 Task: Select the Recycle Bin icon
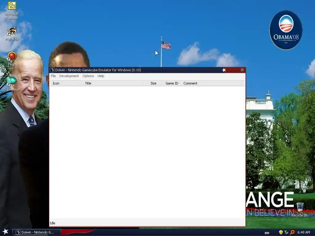tap(300, 210)
